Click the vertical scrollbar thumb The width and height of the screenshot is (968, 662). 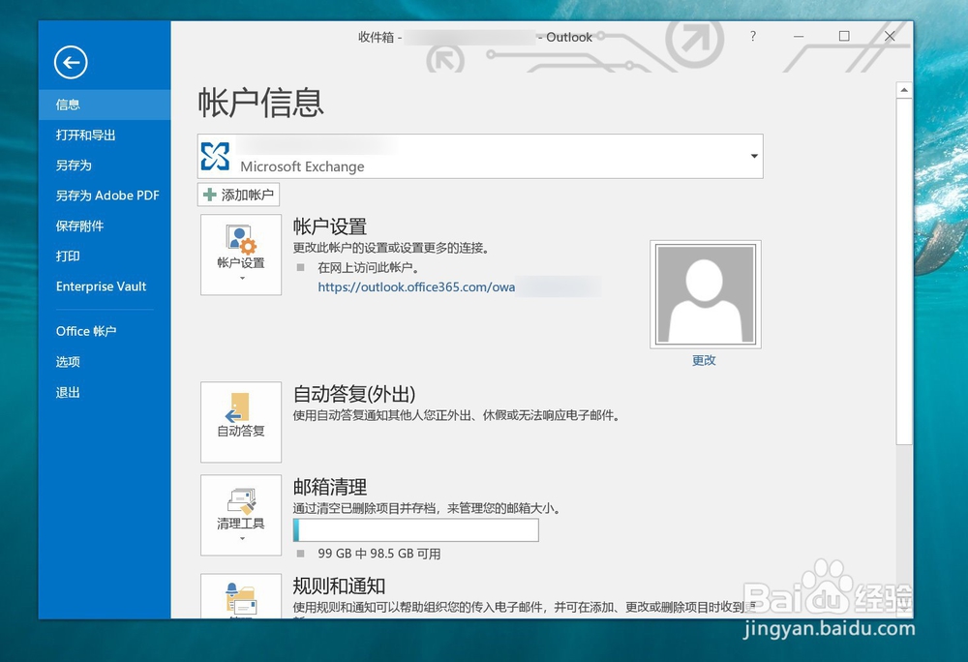pos(904,271)
